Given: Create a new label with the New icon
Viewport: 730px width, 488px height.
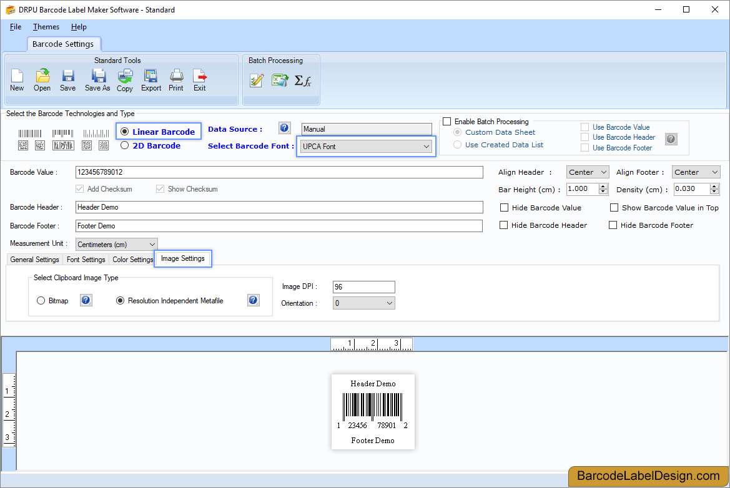Looking at the screenshot, I should pyautogui.click(x=17, y=80).
